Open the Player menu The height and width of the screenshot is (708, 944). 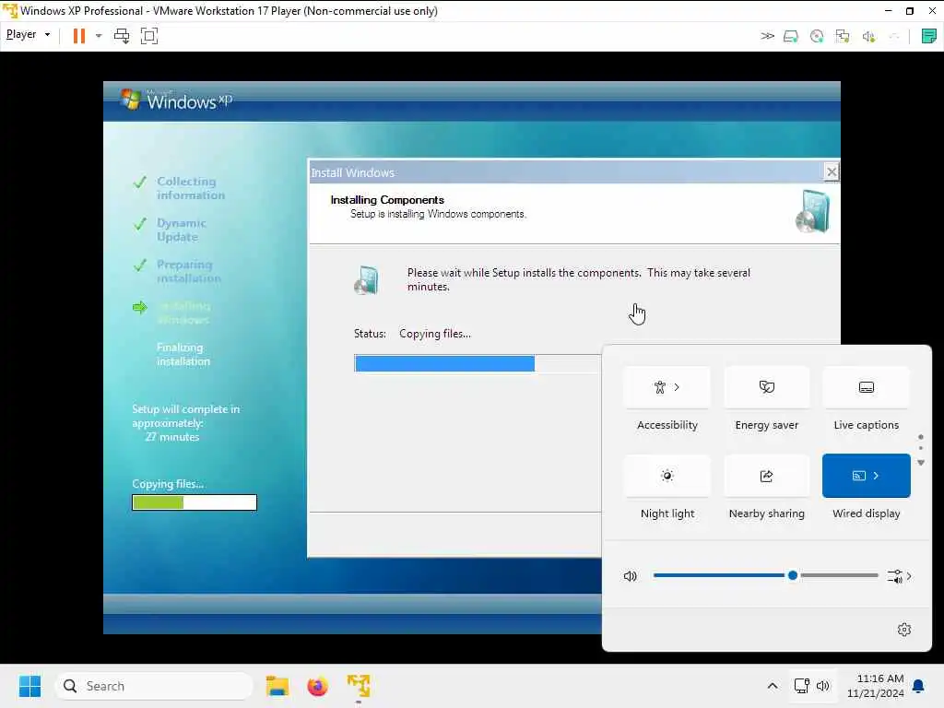coord(28,35)
